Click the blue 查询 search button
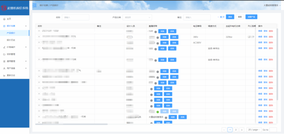 pos(230,17)
